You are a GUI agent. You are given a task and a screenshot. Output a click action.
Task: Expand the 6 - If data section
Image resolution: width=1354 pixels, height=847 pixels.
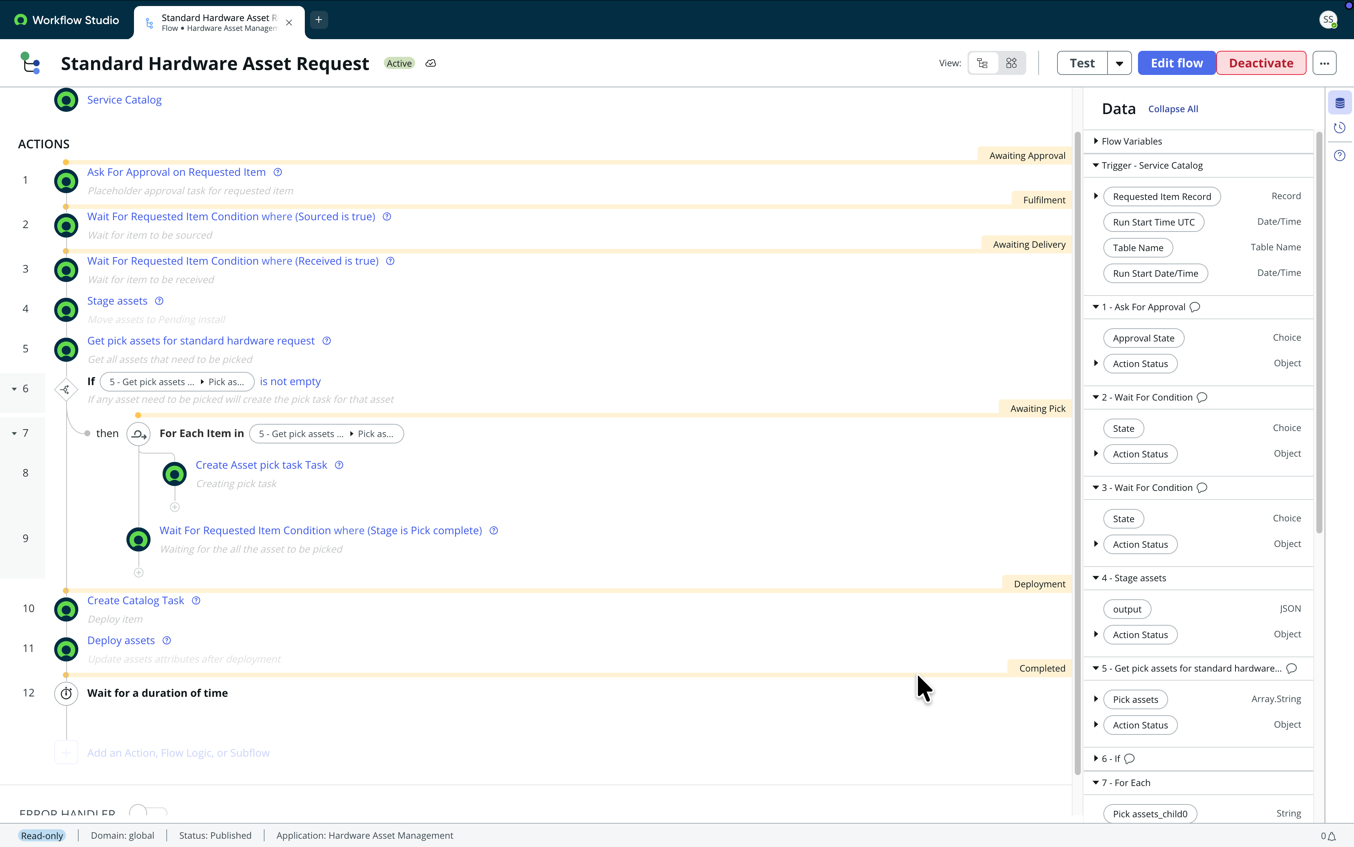point(1096,759)
